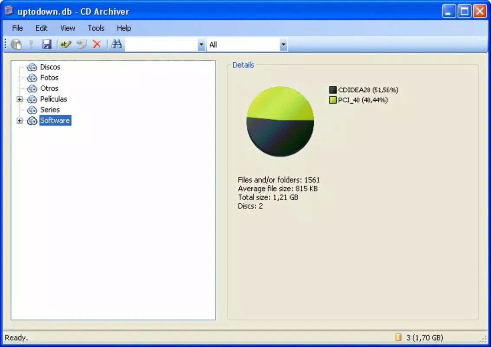Click the status bar database cylinder icon
Viewport: 491px width, 347px height.
[x=398, y=337]
